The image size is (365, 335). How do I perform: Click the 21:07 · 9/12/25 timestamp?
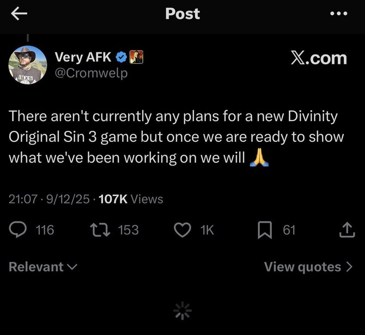50,199
